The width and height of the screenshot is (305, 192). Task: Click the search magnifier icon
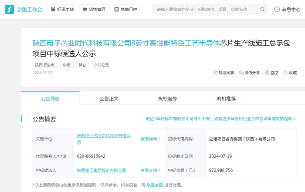[262, 9]
